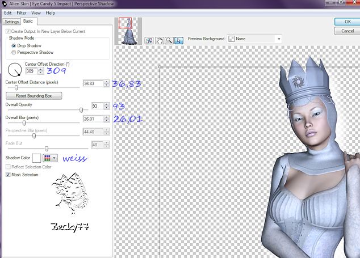
Task: Select the Perspective Shadow radio button
Action: 14,53
